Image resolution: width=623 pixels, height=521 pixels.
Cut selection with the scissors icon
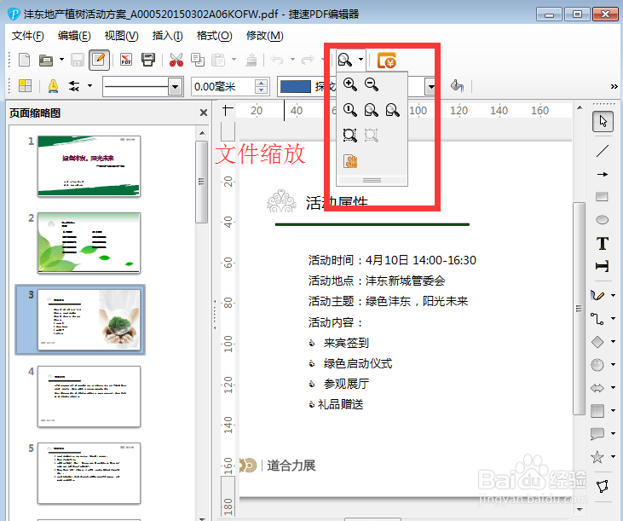click(176, 60)
